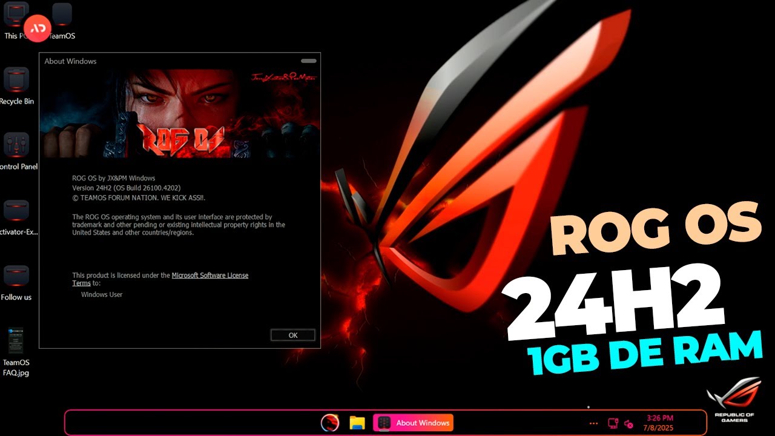
Task: Open Control Panel via its desktop icon
Action: tap(17, 145)
